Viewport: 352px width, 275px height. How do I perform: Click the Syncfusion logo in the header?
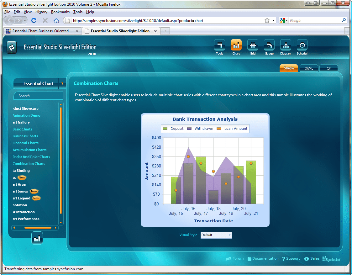point(12,46)
